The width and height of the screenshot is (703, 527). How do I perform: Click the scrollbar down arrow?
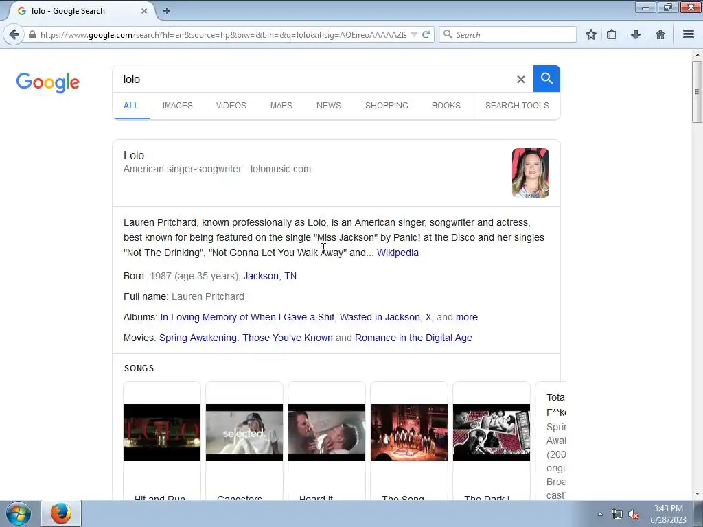(x=697, y=494)
